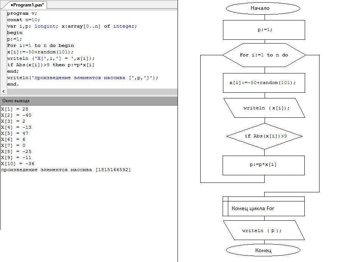The height and width of the screenshot is (262, 346).
Task: Click output row 'X[3] = 2'
Action: 13,121
